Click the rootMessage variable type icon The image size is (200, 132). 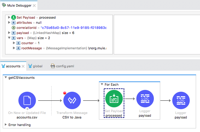point(18,48)
